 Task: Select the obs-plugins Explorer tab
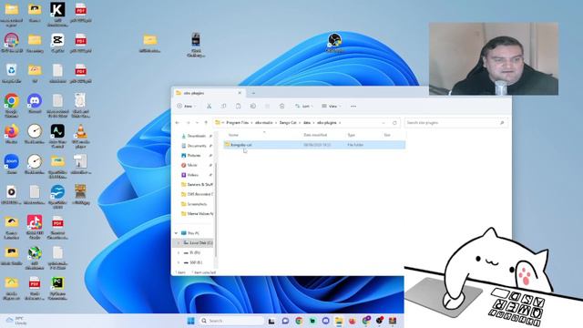point(209,93)
